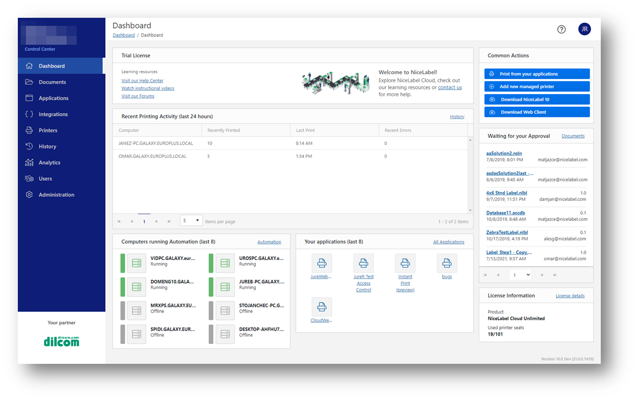Open the Instant Print (preview) app icon
The width and height of the screenshot is (637, 400).
(x=405, y=263)
